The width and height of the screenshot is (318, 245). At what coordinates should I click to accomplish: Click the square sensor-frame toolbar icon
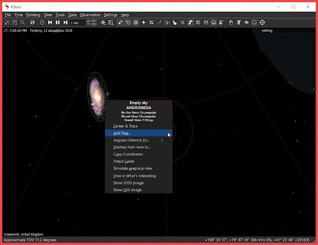pos(254,22)
